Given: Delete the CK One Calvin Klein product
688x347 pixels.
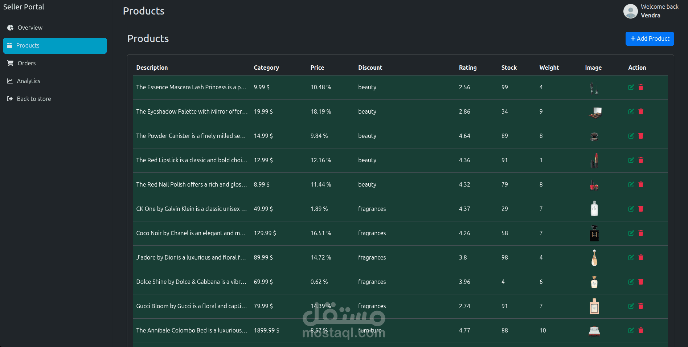Looking at the screenshot, I should click(641, 209).
